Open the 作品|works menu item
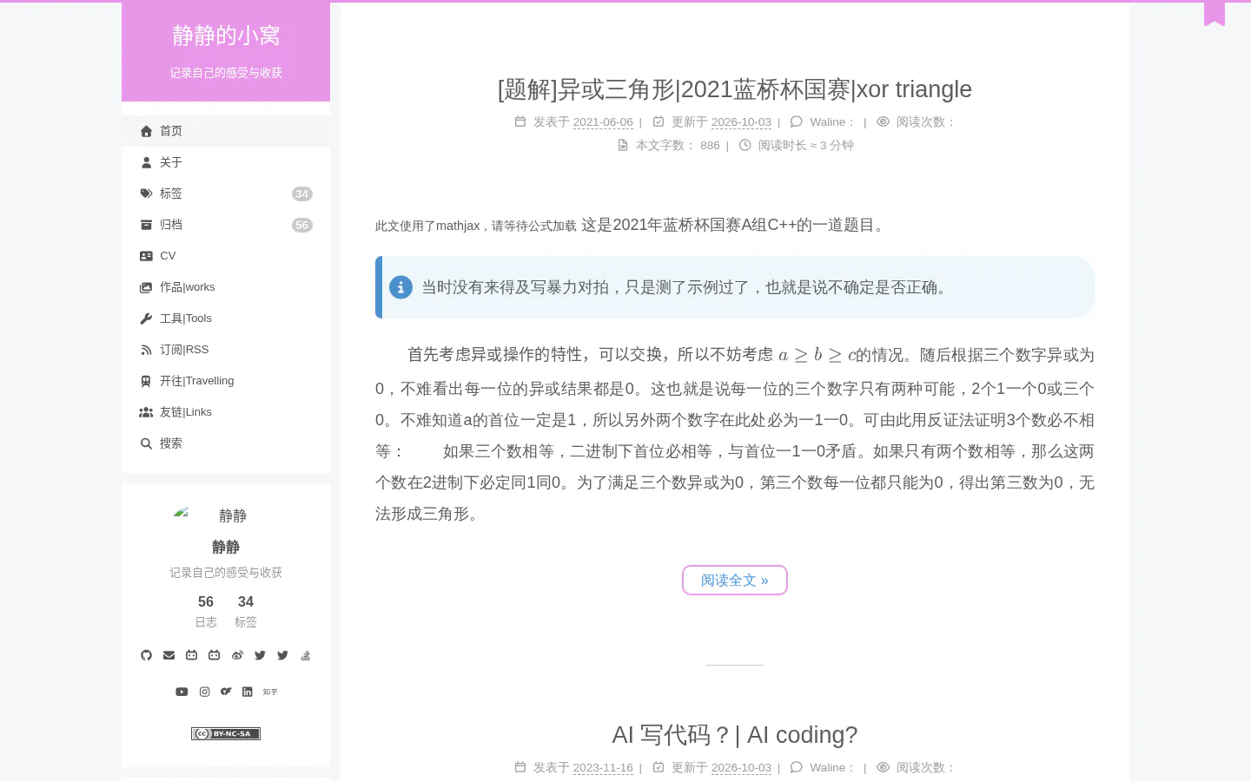Image resolution: width=1251 pixels, height=781 pixels. coord(226,287)
